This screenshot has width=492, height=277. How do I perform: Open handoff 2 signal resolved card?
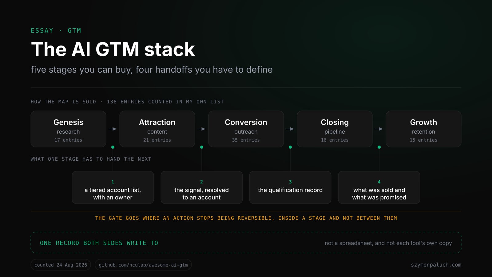pos(202,187)
